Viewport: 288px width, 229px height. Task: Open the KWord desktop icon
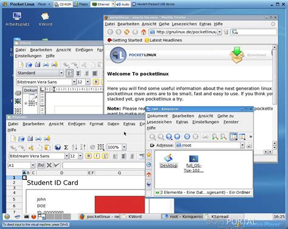pos(46,19)
